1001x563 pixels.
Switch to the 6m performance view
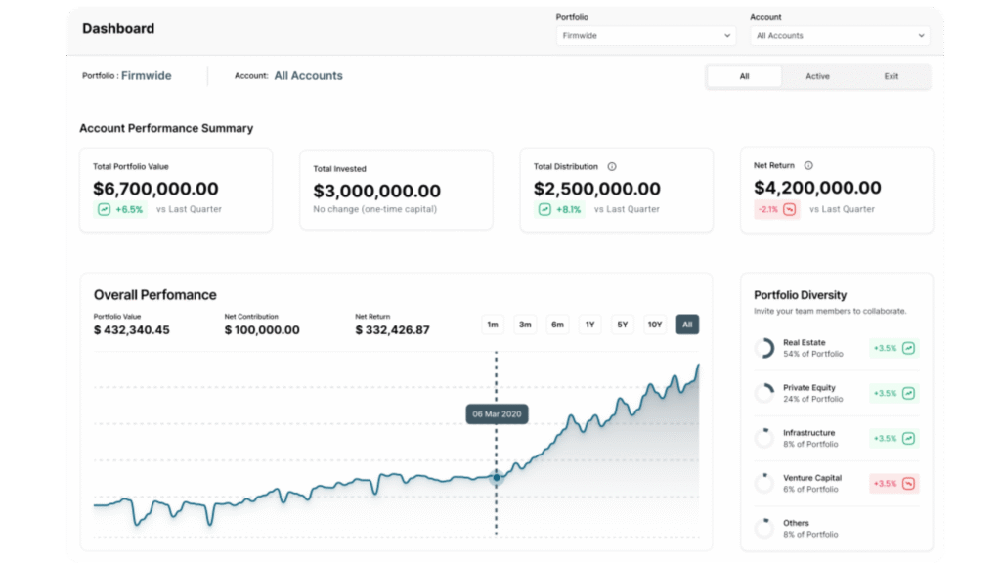(557, 324)
